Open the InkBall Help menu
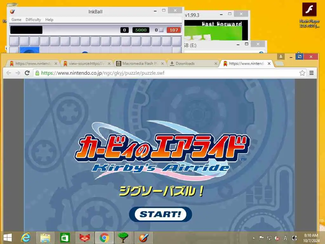325x244 pixels. 49,20
